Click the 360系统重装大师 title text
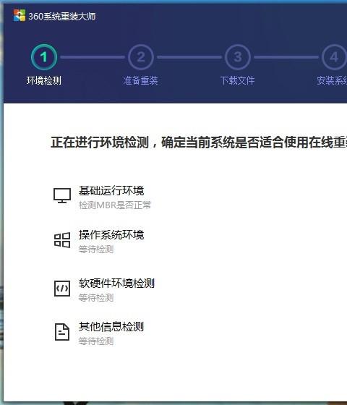 (62, 16)
